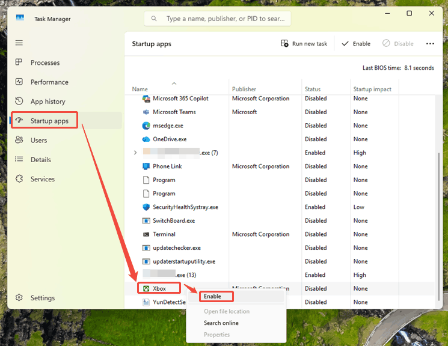Screen dimensions: 448x346
Task: Click the Microsoft Teams row name
Action: 174,112
